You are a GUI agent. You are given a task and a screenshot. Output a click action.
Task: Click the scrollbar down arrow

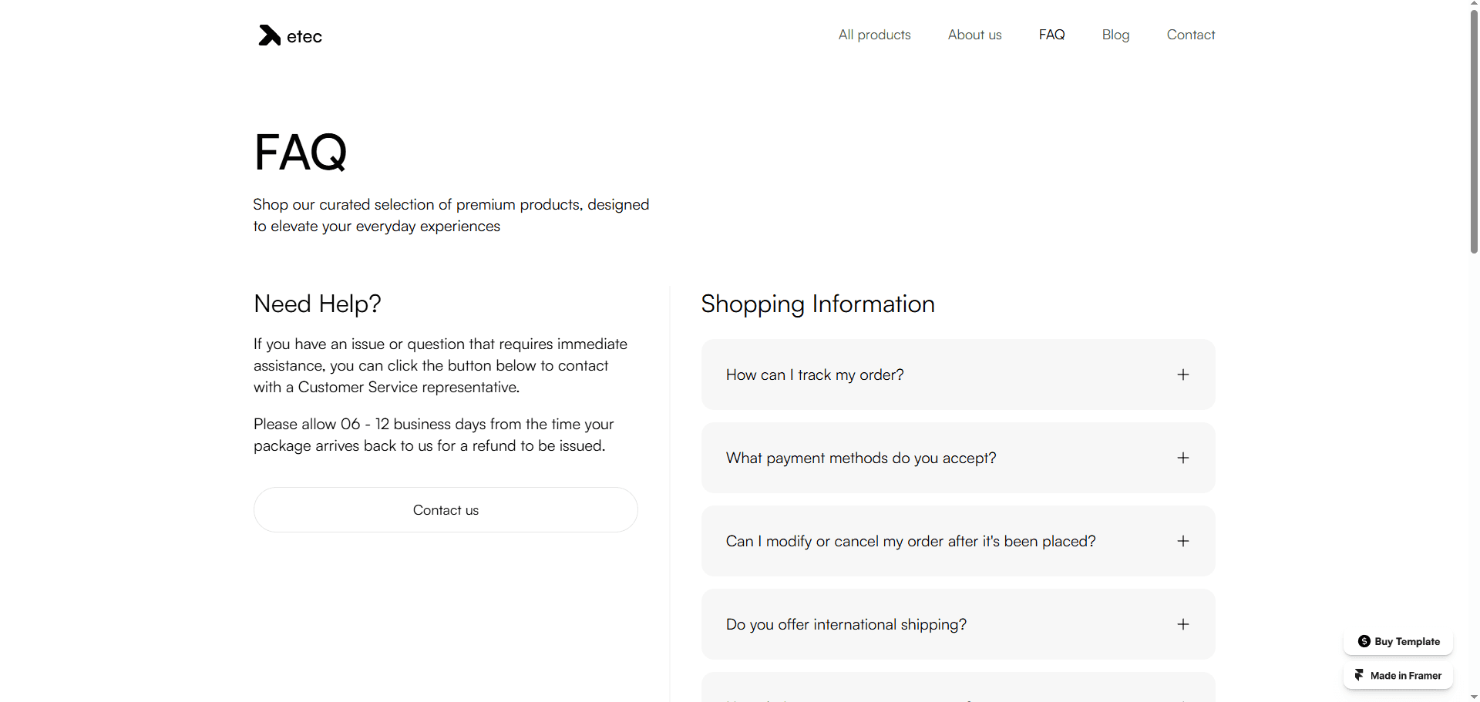(1474, 697)
